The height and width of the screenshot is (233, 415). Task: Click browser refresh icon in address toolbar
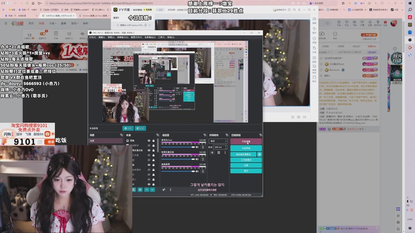[27, 3]
